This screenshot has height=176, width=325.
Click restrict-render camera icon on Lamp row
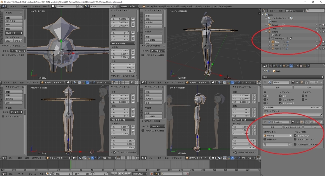323,28
